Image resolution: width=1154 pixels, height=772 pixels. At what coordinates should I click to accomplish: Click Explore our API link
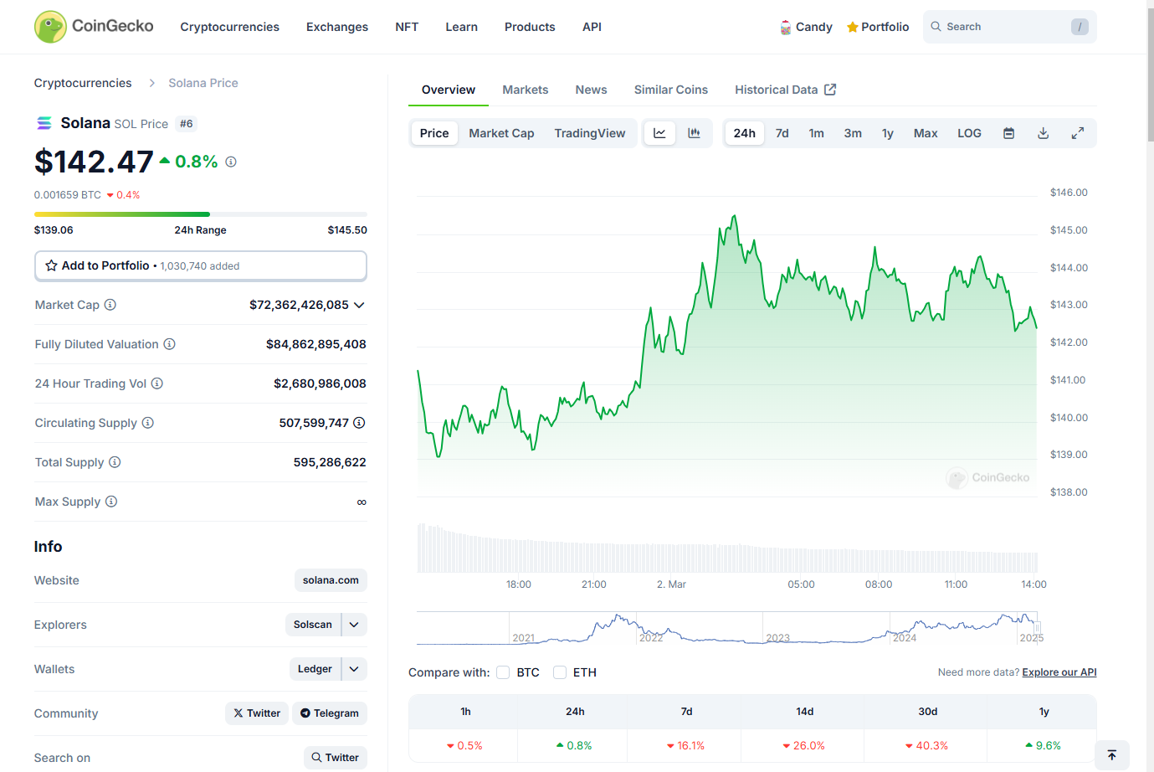pos(1059,672)
